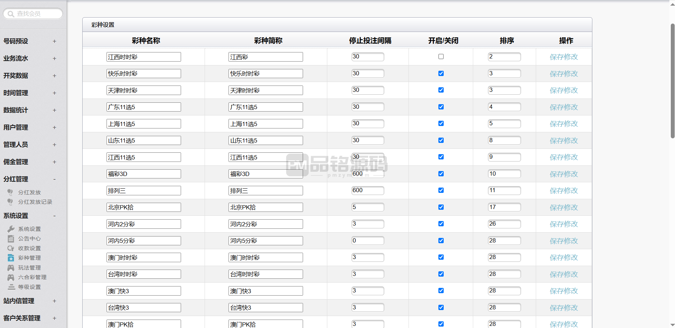Toggle the 北京PK拾 checkbox
675x328 pixels.
click(x=441, y=207)
